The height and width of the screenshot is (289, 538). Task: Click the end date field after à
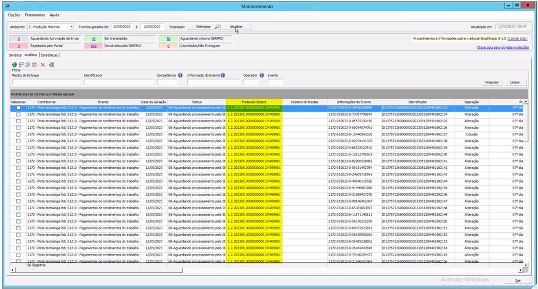[152, 27]
